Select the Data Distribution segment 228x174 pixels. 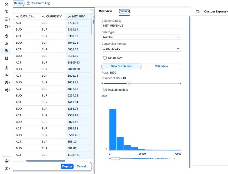(x=121, y=66)
